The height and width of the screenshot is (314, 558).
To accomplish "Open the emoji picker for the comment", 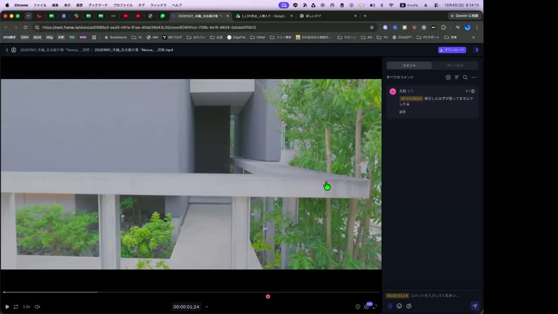I will (399, 306).
